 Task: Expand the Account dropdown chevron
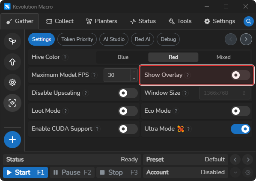click(235, 172)
